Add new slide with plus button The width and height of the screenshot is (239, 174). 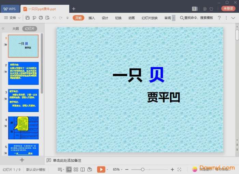22,160
